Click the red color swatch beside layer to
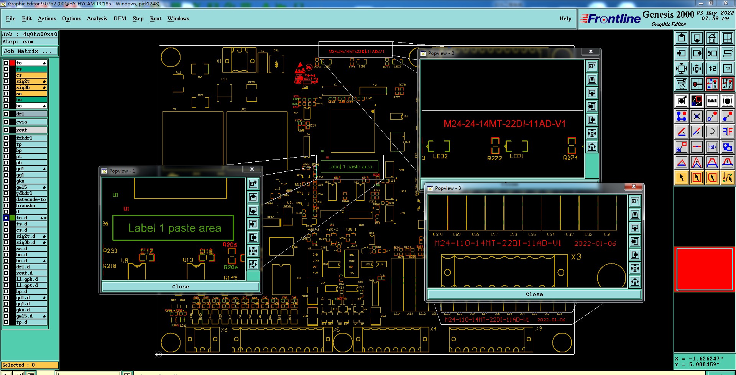The image size is (736, 375). (12, 63)
